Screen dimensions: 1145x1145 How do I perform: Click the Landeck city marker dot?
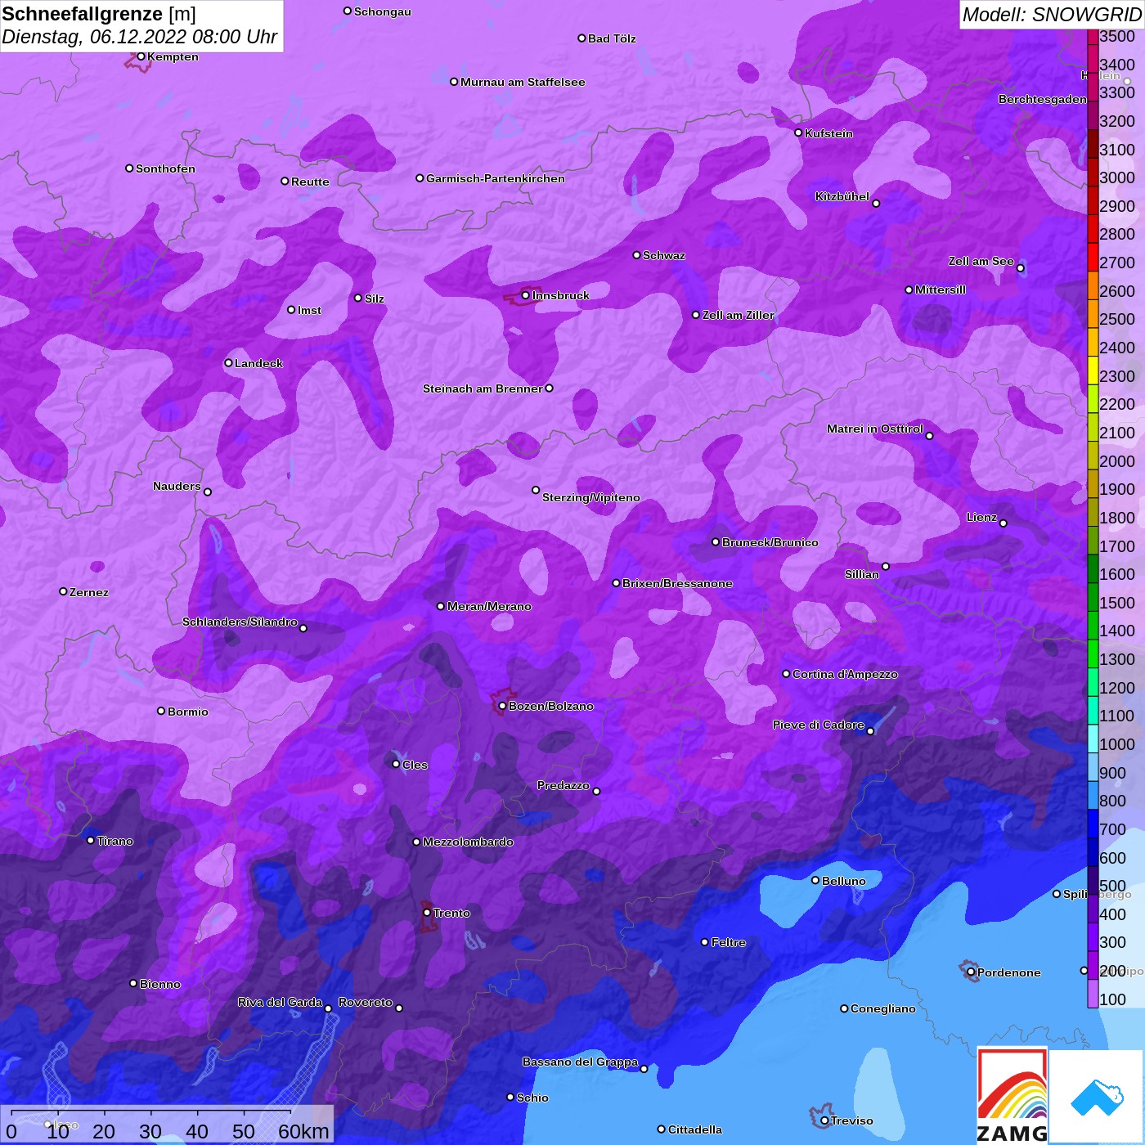coord(228,363)
